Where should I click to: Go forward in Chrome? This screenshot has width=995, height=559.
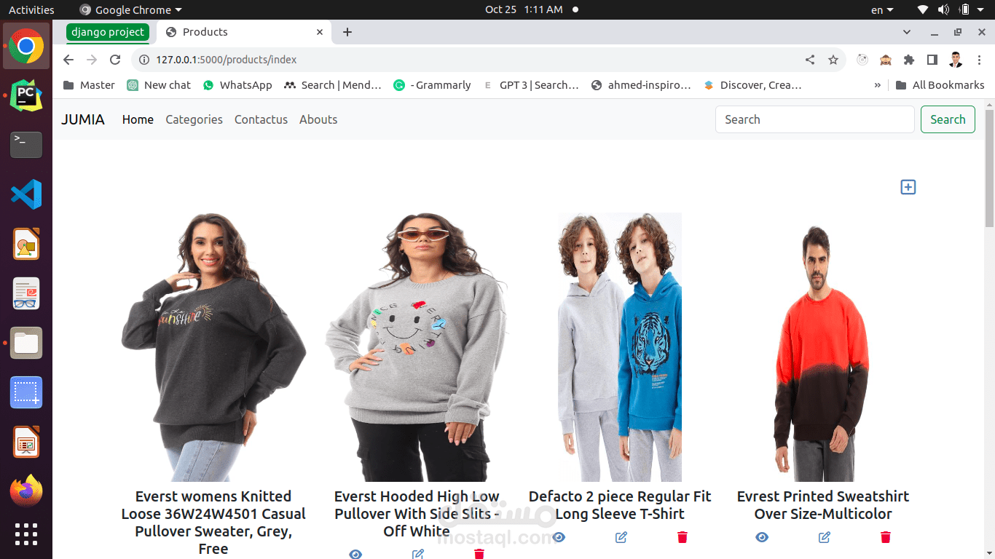pyautogui.click(x=92, y=60)
